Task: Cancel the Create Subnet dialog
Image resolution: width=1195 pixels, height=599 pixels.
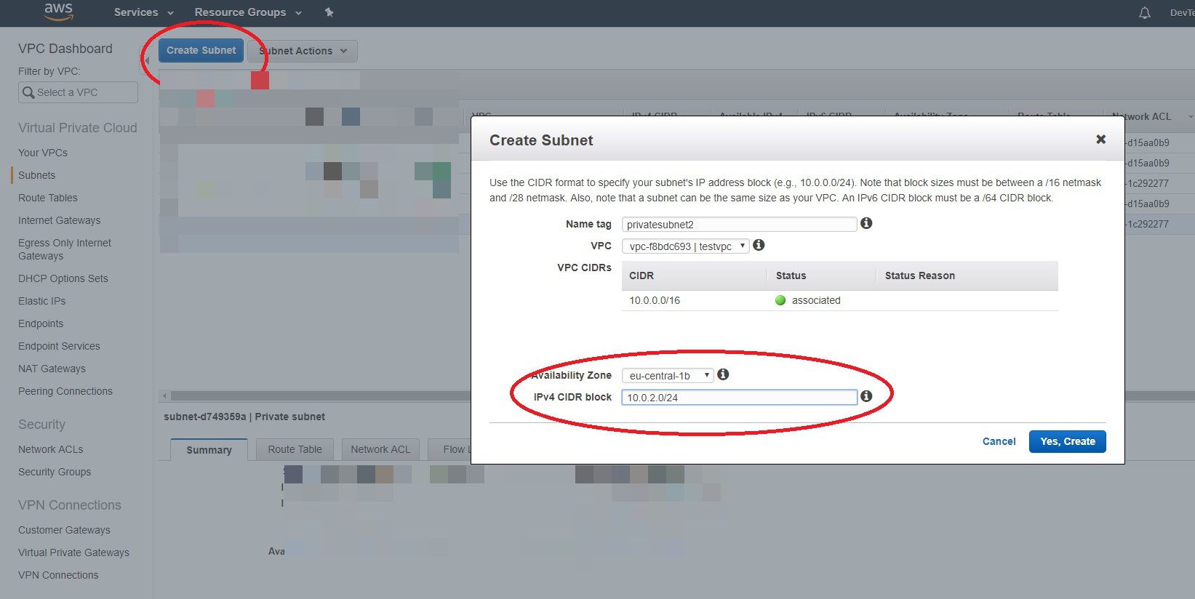Action: click(x=999, y=441)
